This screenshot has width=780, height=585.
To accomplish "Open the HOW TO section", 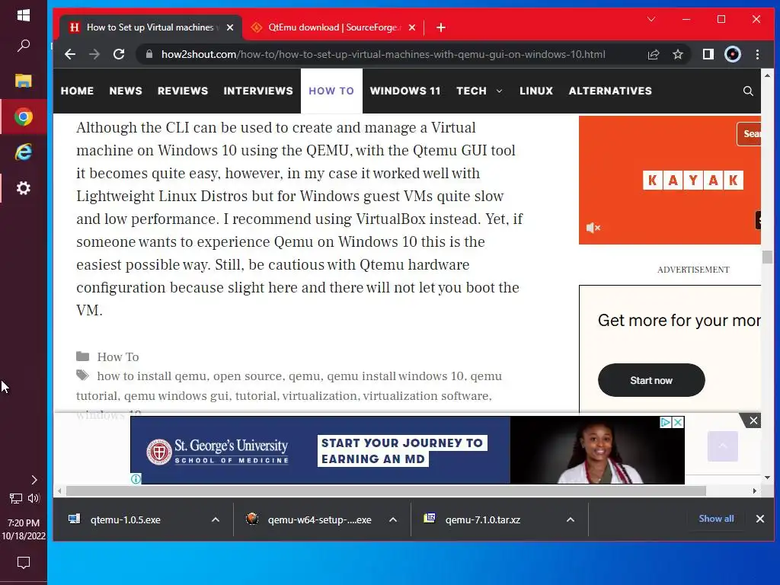I will coord(331,91).
